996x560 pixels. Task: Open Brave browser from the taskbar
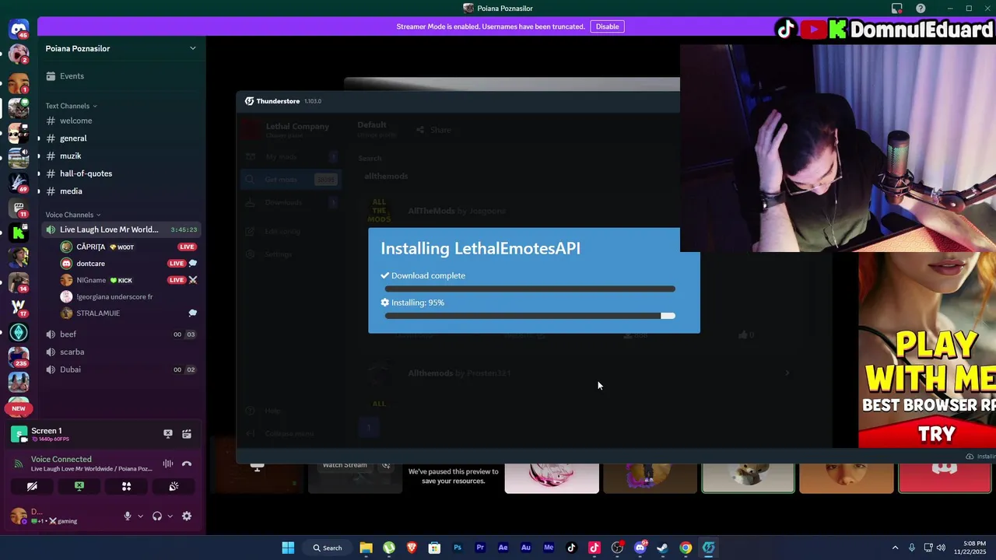[x=412, y=548]
